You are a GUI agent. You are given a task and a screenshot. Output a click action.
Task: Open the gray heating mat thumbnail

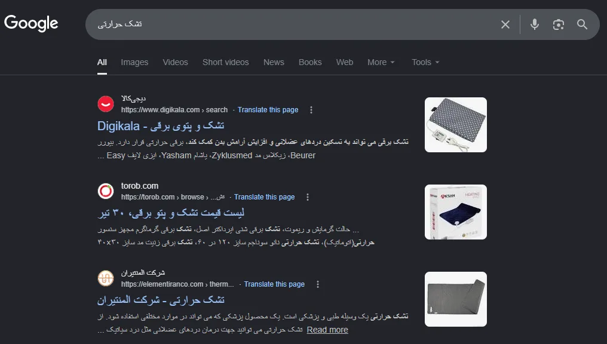(x=456, y=299)
